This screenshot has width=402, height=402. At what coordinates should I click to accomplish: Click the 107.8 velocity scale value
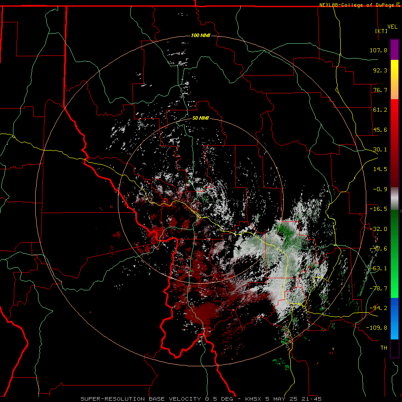378,50
